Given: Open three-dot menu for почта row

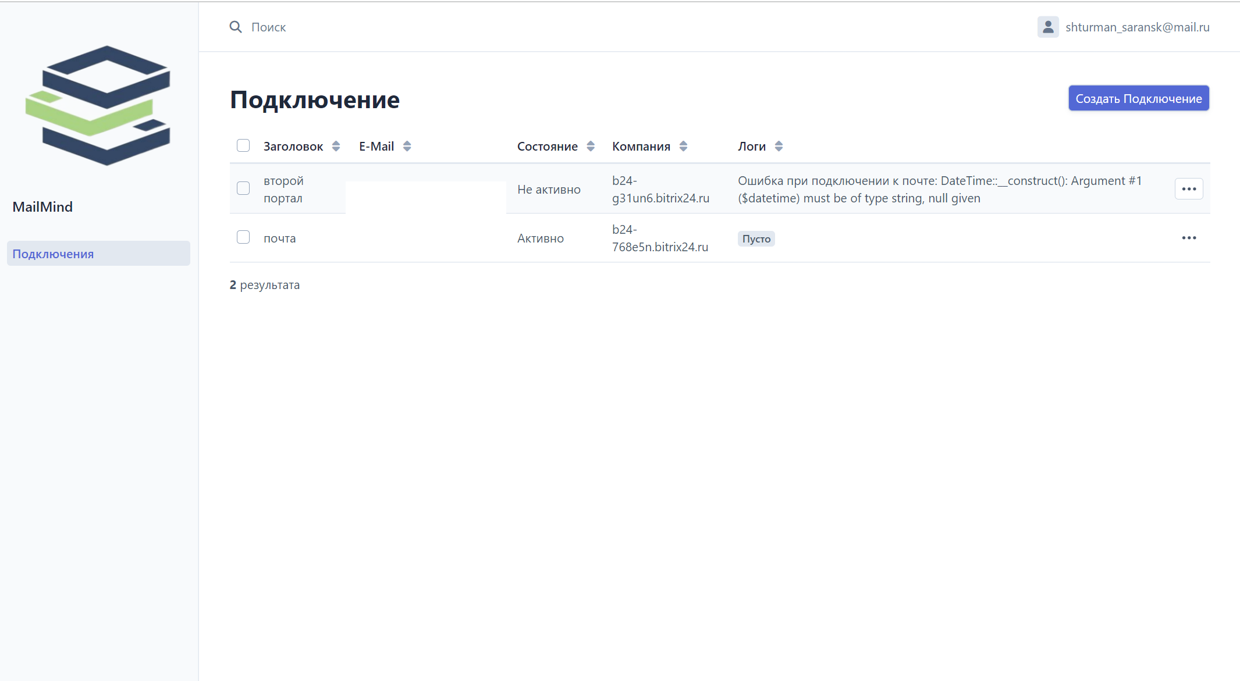Looking at the screenshot, I should (x=1188, y=238).
